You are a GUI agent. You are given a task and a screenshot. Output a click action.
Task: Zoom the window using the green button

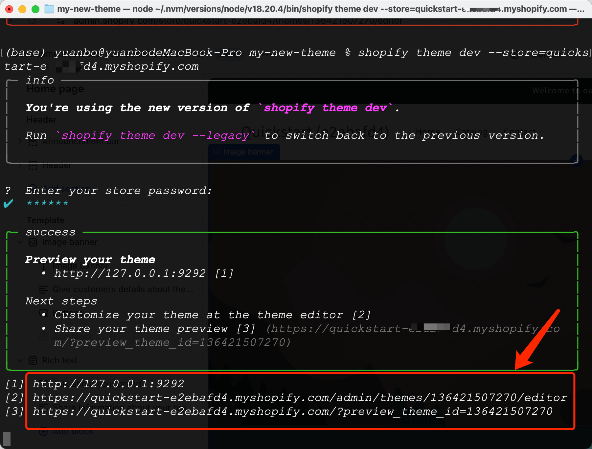(x=35, y=9)
